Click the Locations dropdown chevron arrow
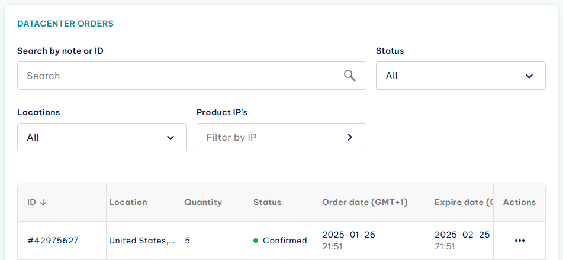 click(170, 137)
